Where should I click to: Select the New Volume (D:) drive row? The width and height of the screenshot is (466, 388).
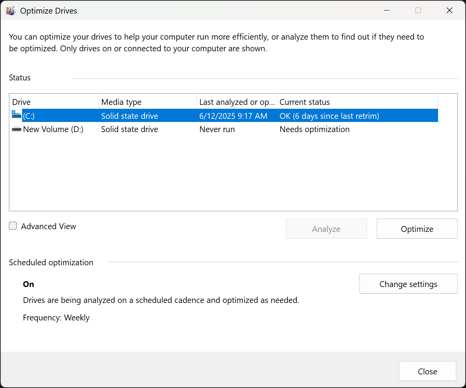53,129
